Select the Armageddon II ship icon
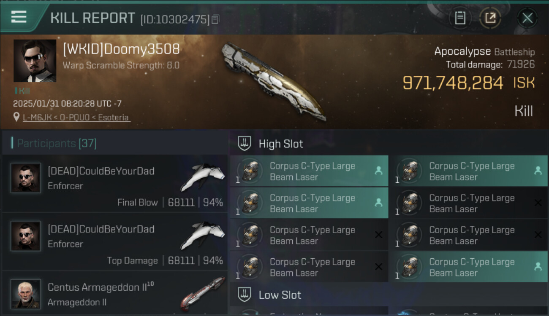The height and width of the screenshot is (316, 549). pyautogui.click(x=203, y=293)
